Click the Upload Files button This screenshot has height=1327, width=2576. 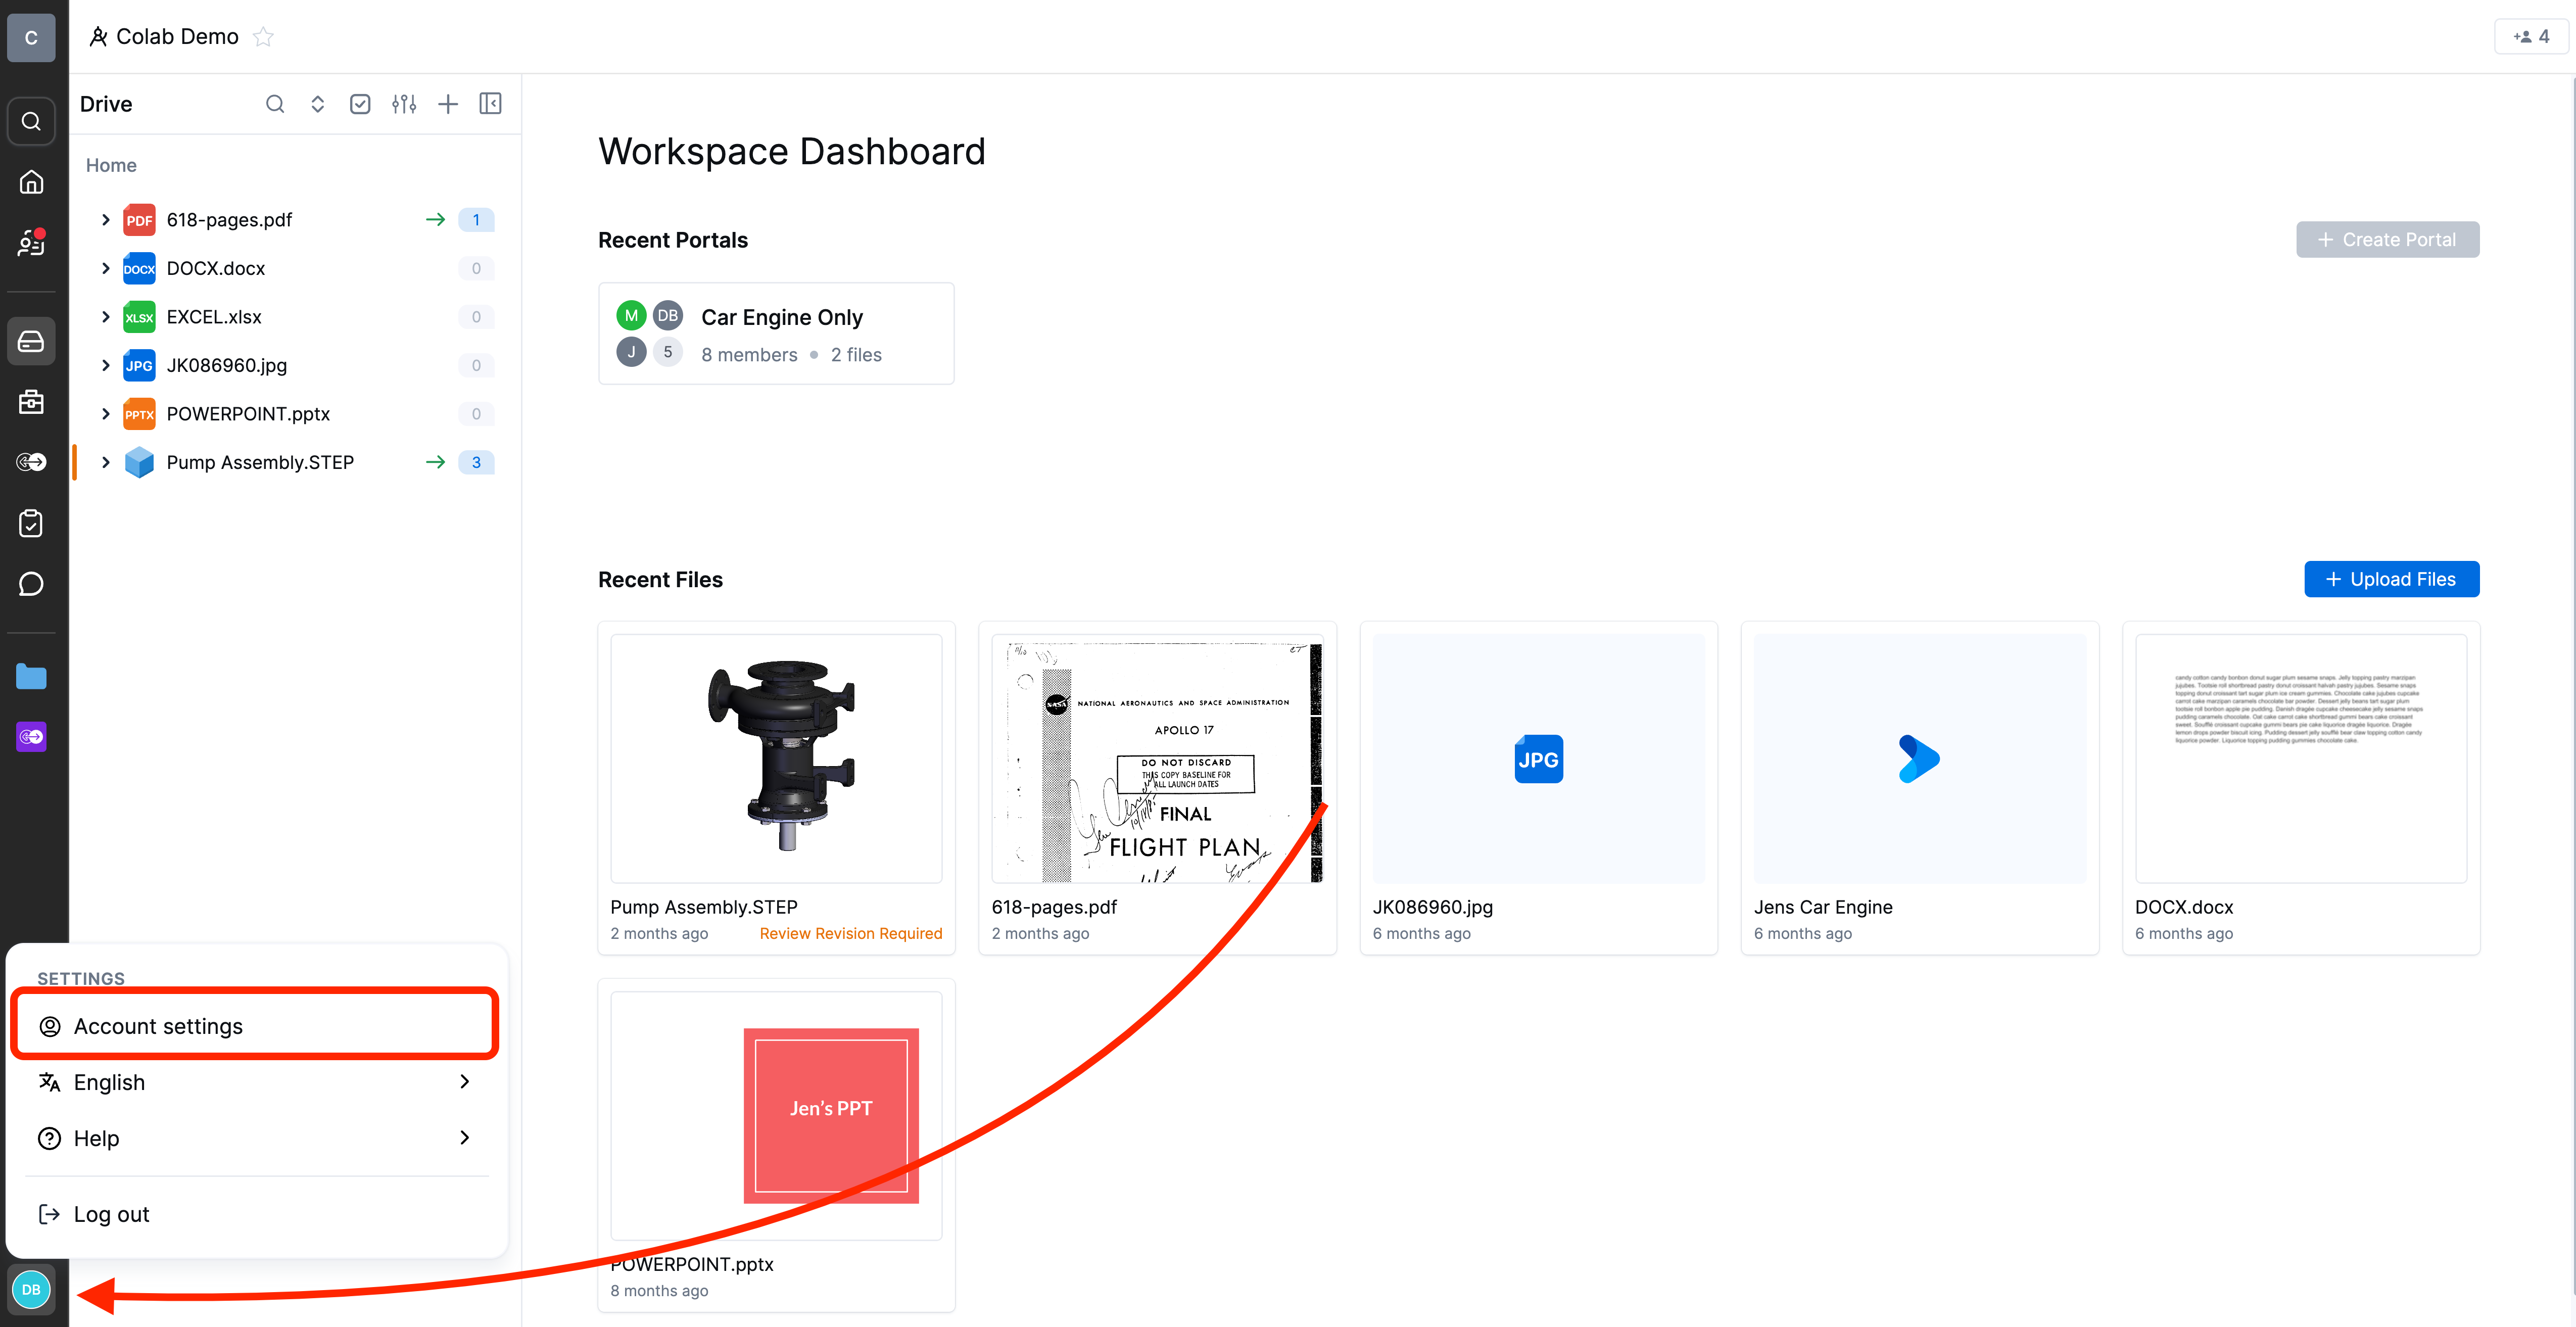click(x=2391, y=579)
